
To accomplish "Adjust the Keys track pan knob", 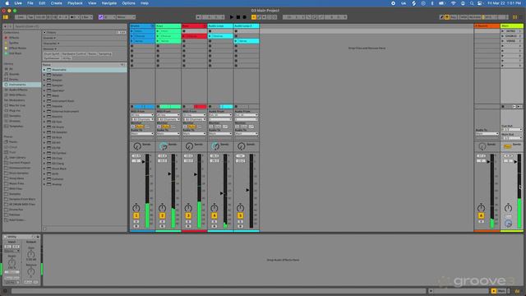I will point(163,208).
